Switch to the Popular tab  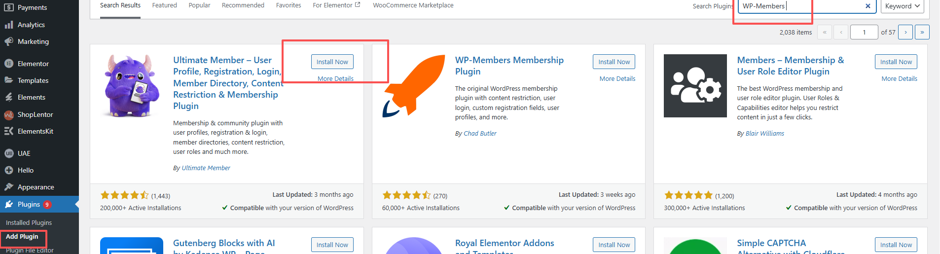[x=199, y=5]
